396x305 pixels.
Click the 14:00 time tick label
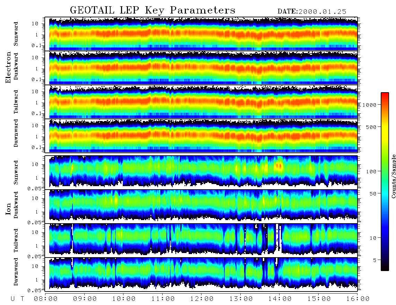coord(280,299)
